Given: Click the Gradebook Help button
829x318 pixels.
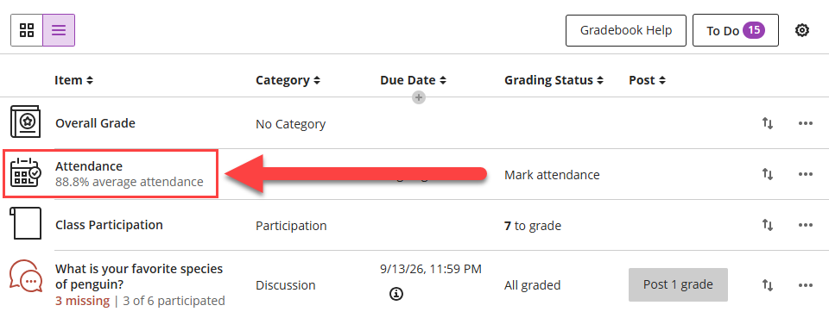Looking at the screenshot, I should coord(626,30).
